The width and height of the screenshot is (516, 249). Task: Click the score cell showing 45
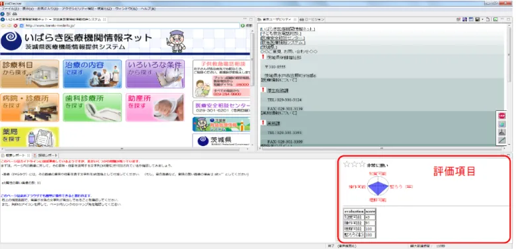pos(370,217)
